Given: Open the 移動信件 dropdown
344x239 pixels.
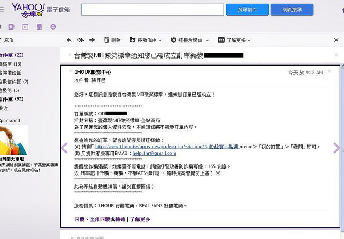Looking at the screenshot, I should (x=146, y=40).
